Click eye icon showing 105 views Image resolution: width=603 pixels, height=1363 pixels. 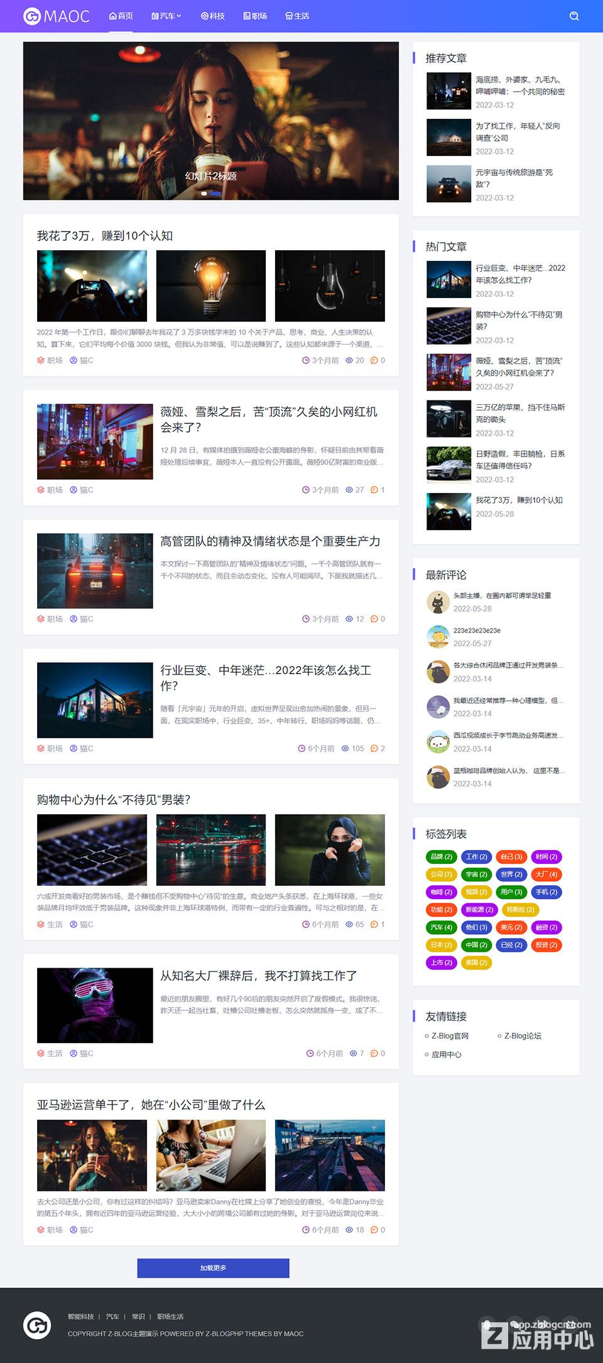point(345,749)
